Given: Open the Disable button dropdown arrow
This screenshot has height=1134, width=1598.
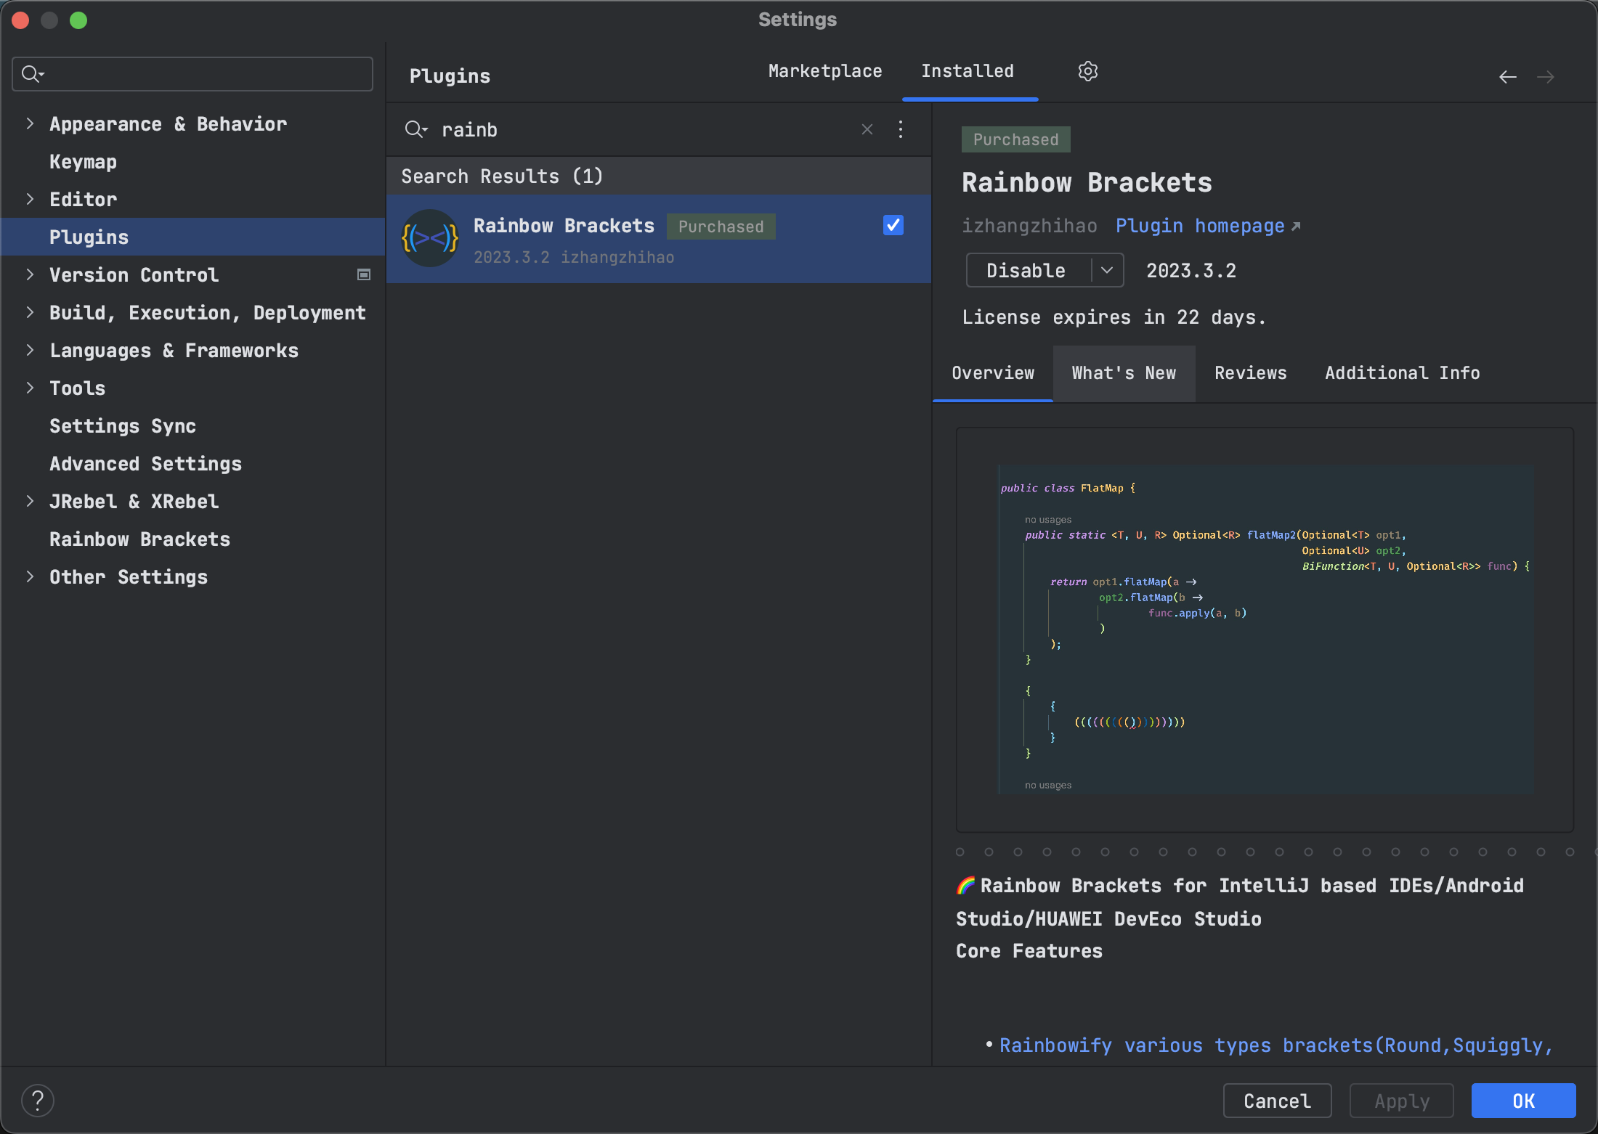Looking at the screenshot, I should click(x=1107, y=270).
